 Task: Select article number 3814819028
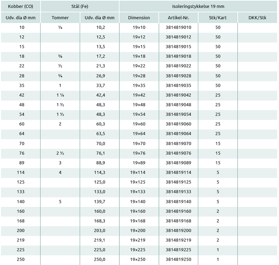tap(179, 76)
